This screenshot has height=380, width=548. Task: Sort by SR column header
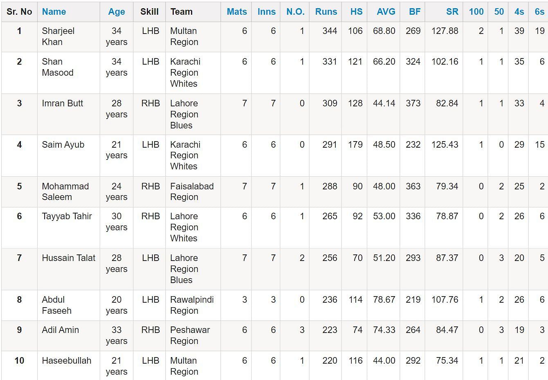pos(452,12)
